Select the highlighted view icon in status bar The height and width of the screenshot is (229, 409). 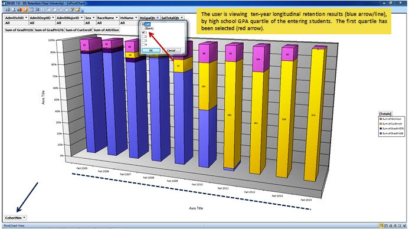click(x=381, y=225)
